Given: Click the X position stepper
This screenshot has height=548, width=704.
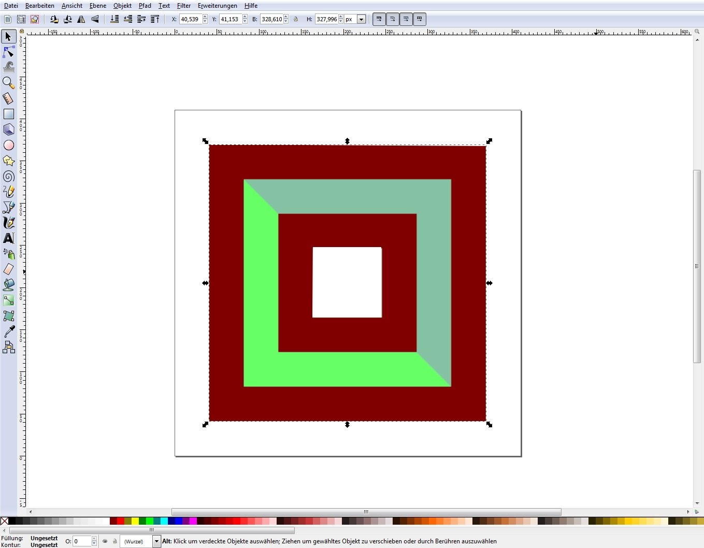Looking at the screenshot, I should click(x=205, y=19).
